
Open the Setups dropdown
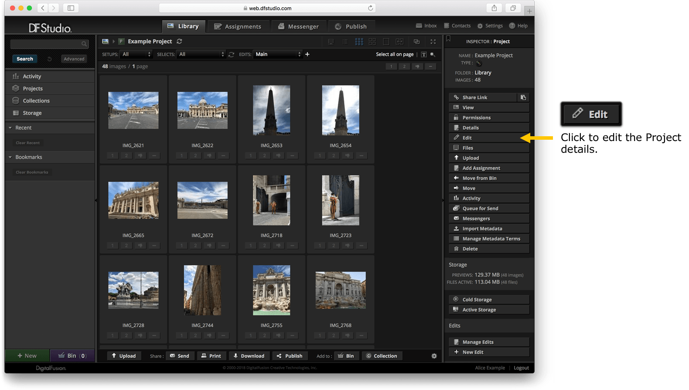136,54
